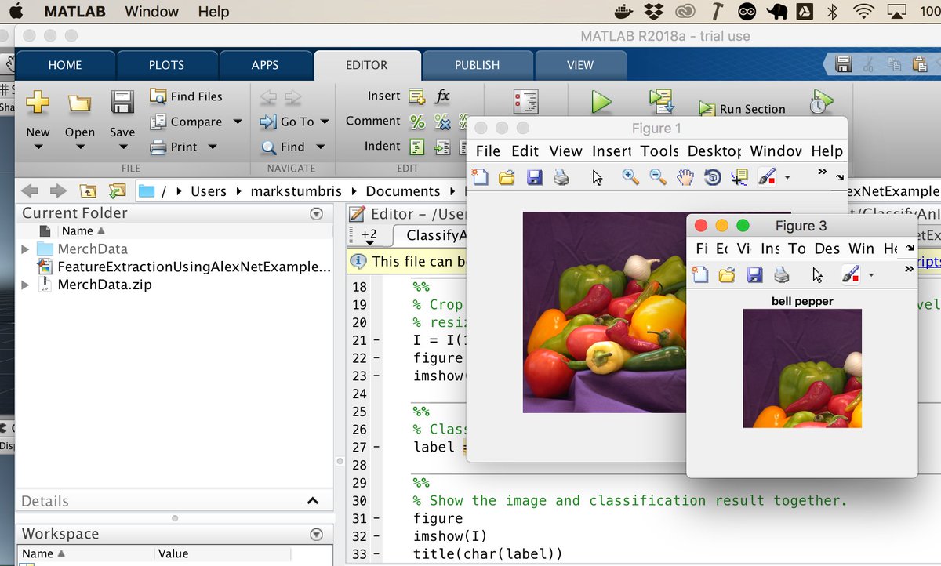
Task: Open Figure 1 File menu
Action: (488, 151)
